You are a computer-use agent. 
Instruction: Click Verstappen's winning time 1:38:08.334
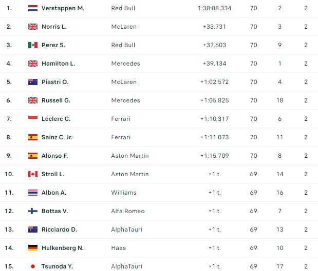click(214, 8)
